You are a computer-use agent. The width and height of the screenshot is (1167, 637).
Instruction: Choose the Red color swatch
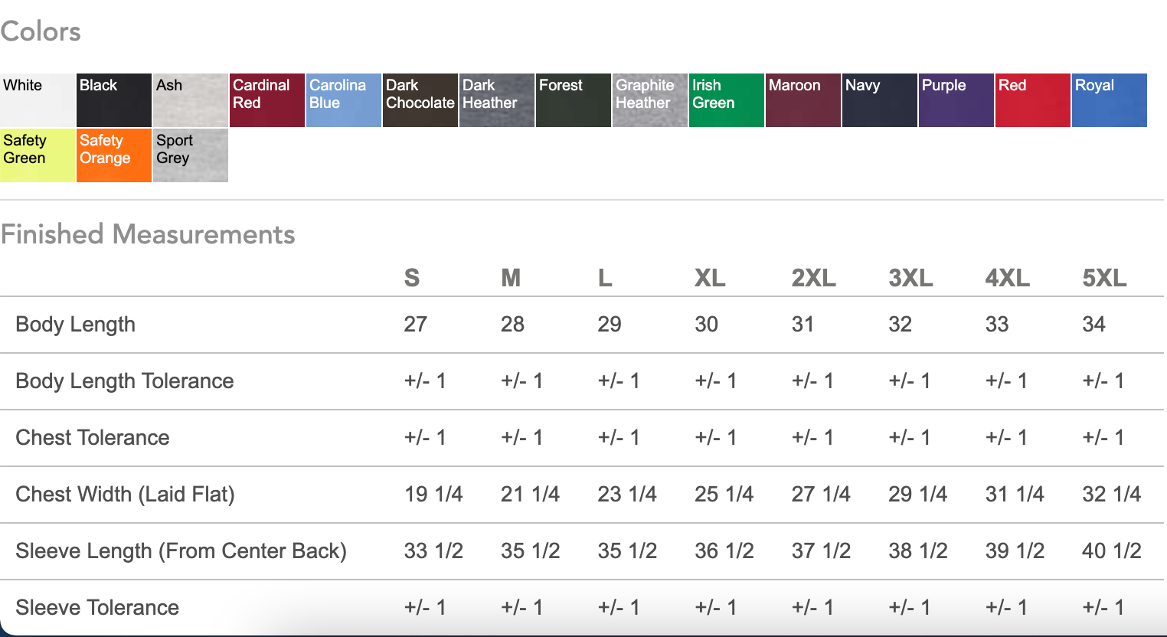pyautogui.click(x=1033, y=100)
